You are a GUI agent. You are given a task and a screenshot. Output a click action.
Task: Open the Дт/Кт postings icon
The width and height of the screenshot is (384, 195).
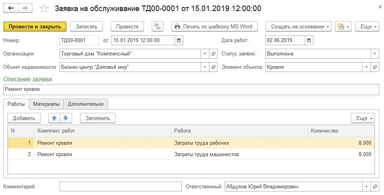157,27
